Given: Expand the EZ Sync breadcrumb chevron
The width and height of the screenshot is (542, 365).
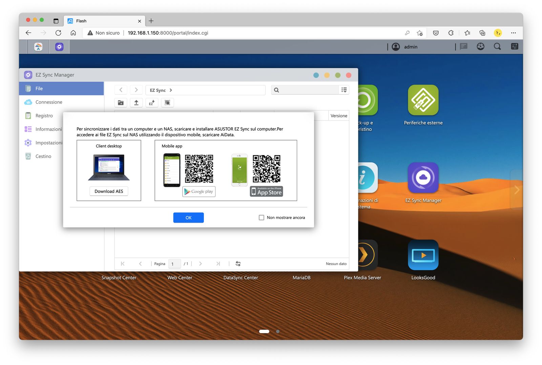Looking at the screenshot, I should tap(171, 90).
